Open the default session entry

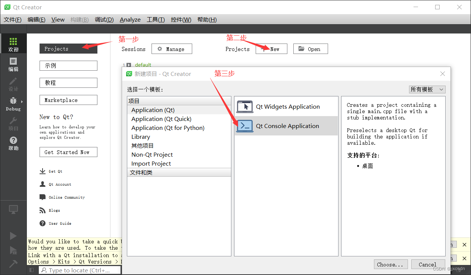143,65
